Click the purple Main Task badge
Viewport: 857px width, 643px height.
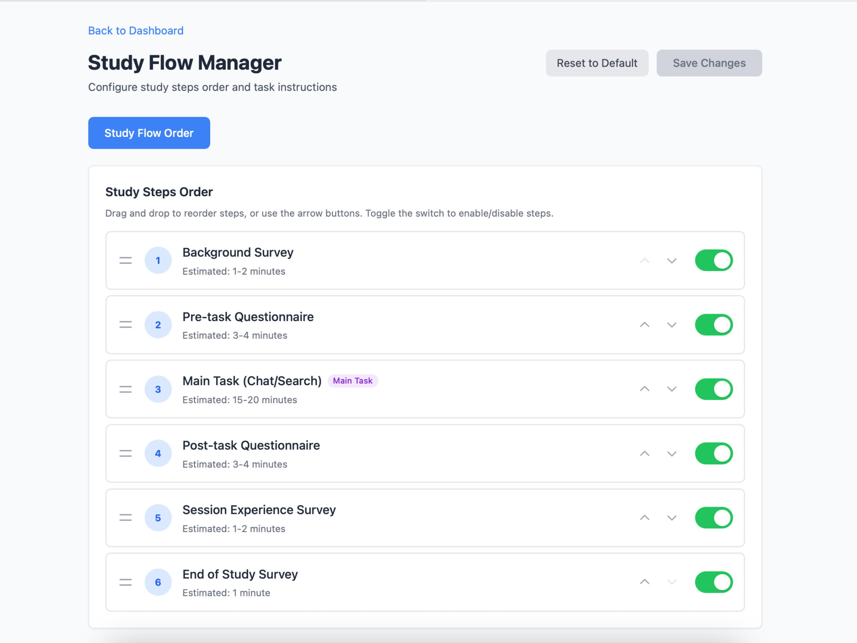(353, 381)
